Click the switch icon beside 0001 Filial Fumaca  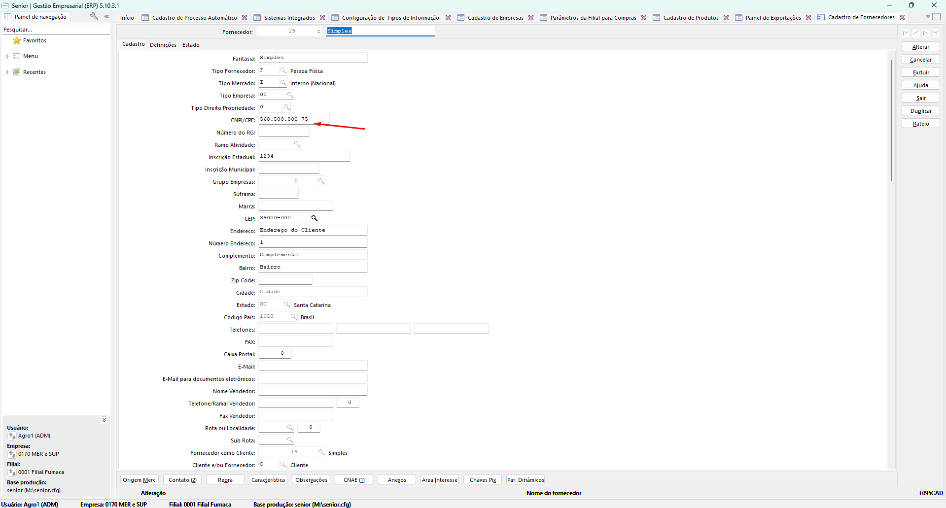pyautogui.click(x=12, y=473)
